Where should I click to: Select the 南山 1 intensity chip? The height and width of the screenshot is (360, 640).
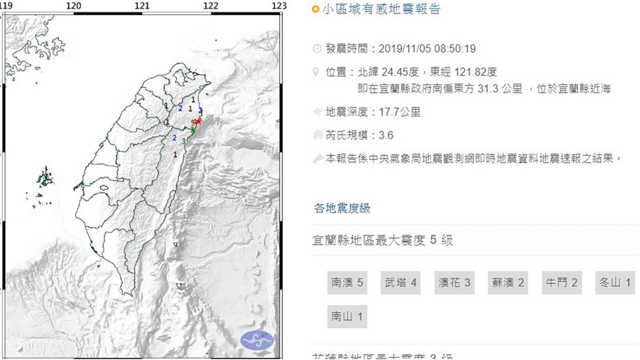coord(347,317)
